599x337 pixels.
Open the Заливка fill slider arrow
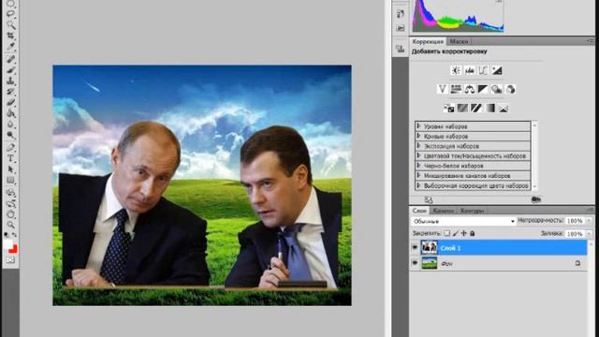click(589, 233)
